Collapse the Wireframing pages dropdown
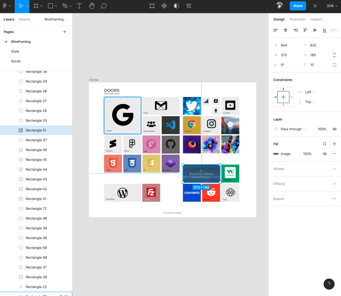 pyautogui.click(x=56, y=19)
